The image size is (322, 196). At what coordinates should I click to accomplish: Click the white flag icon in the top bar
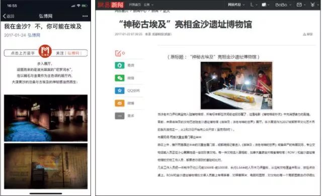pyautogui.click(x=264, y=5)
